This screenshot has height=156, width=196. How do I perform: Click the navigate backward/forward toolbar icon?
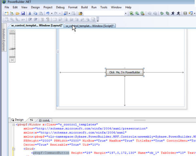click(x=66, y=13)
